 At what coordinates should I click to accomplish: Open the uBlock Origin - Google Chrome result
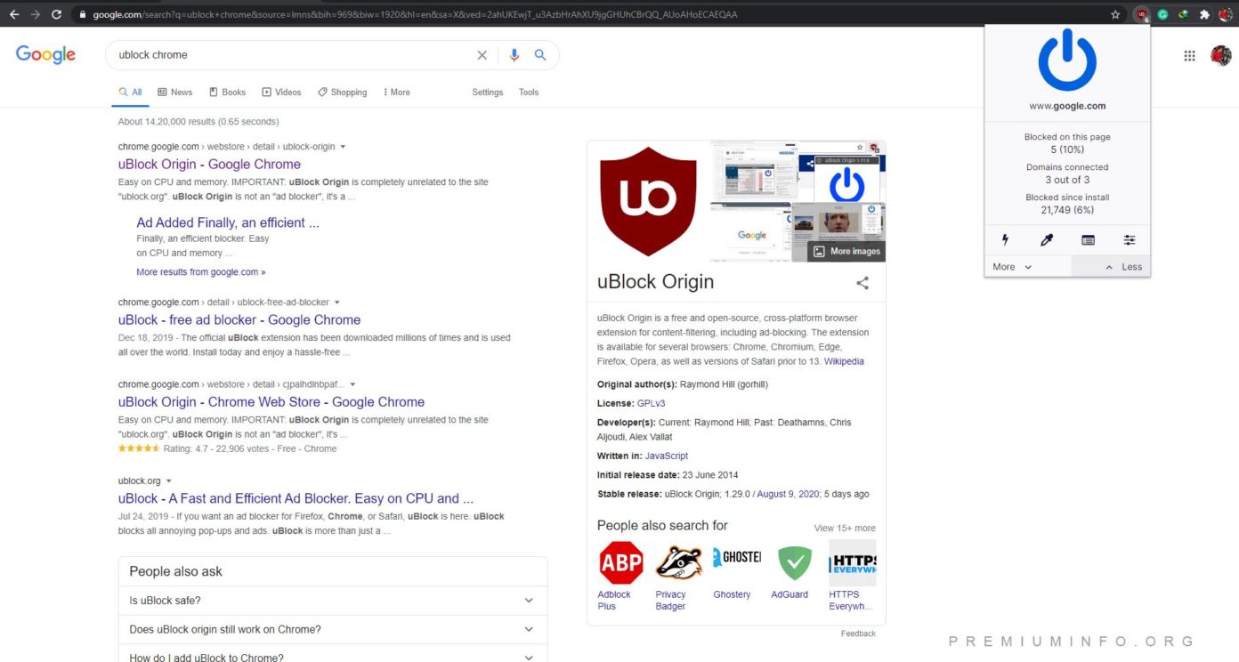pos(209,164)
